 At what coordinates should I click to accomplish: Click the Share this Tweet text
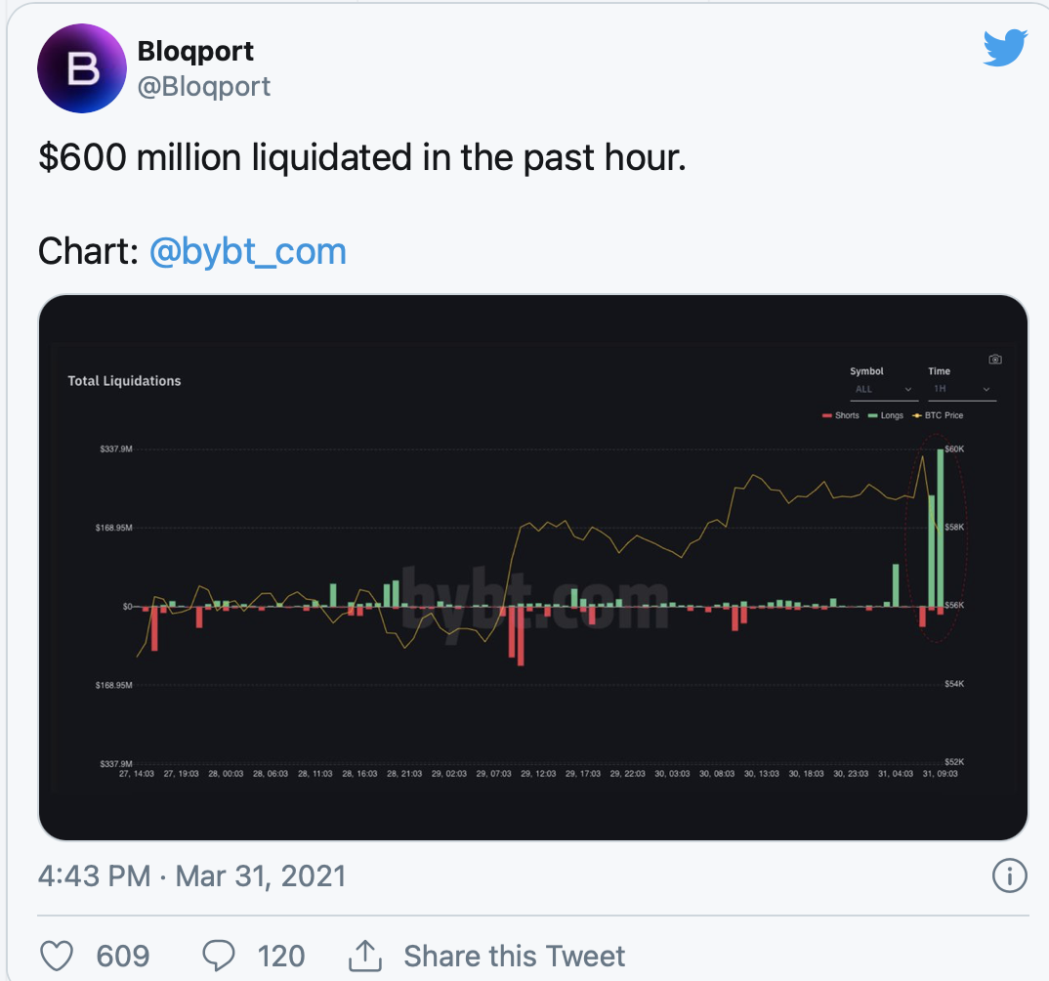(514, 955)
